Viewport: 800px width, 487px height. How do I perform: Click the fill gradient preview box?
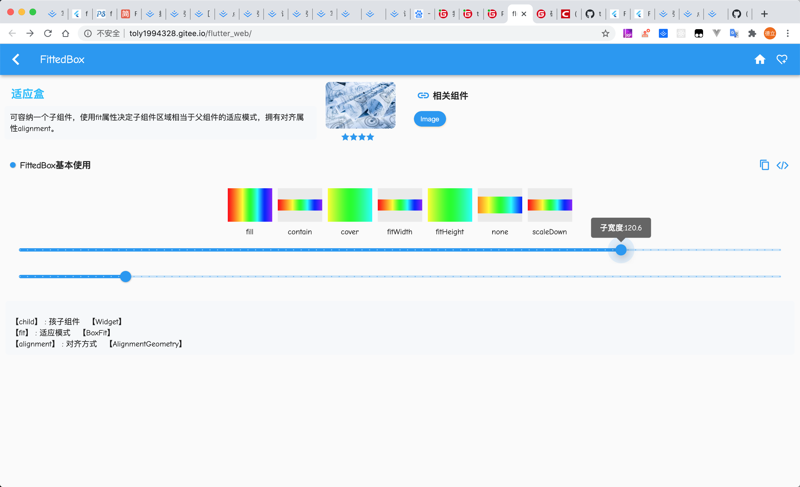pos(250,205)
